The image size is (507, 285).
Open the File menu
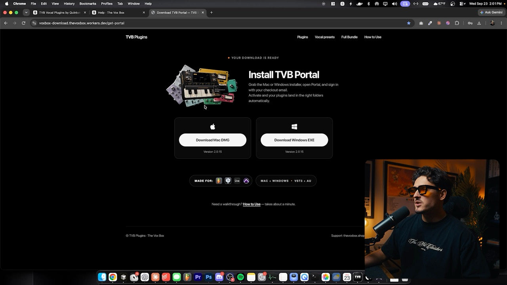click(x=33, y=4)
